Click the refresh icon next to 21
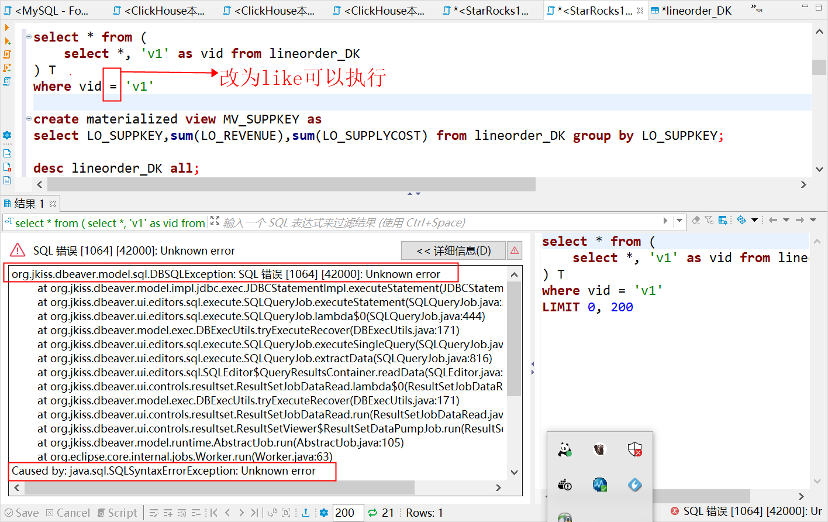The height and width of the screenshot is (522, 828). (x=372, y=513)
